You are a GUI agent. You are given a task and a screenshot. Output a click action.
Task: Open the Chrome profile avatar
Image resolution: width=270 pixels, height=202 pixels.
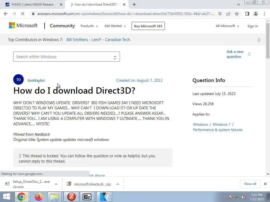click(256, 14)
